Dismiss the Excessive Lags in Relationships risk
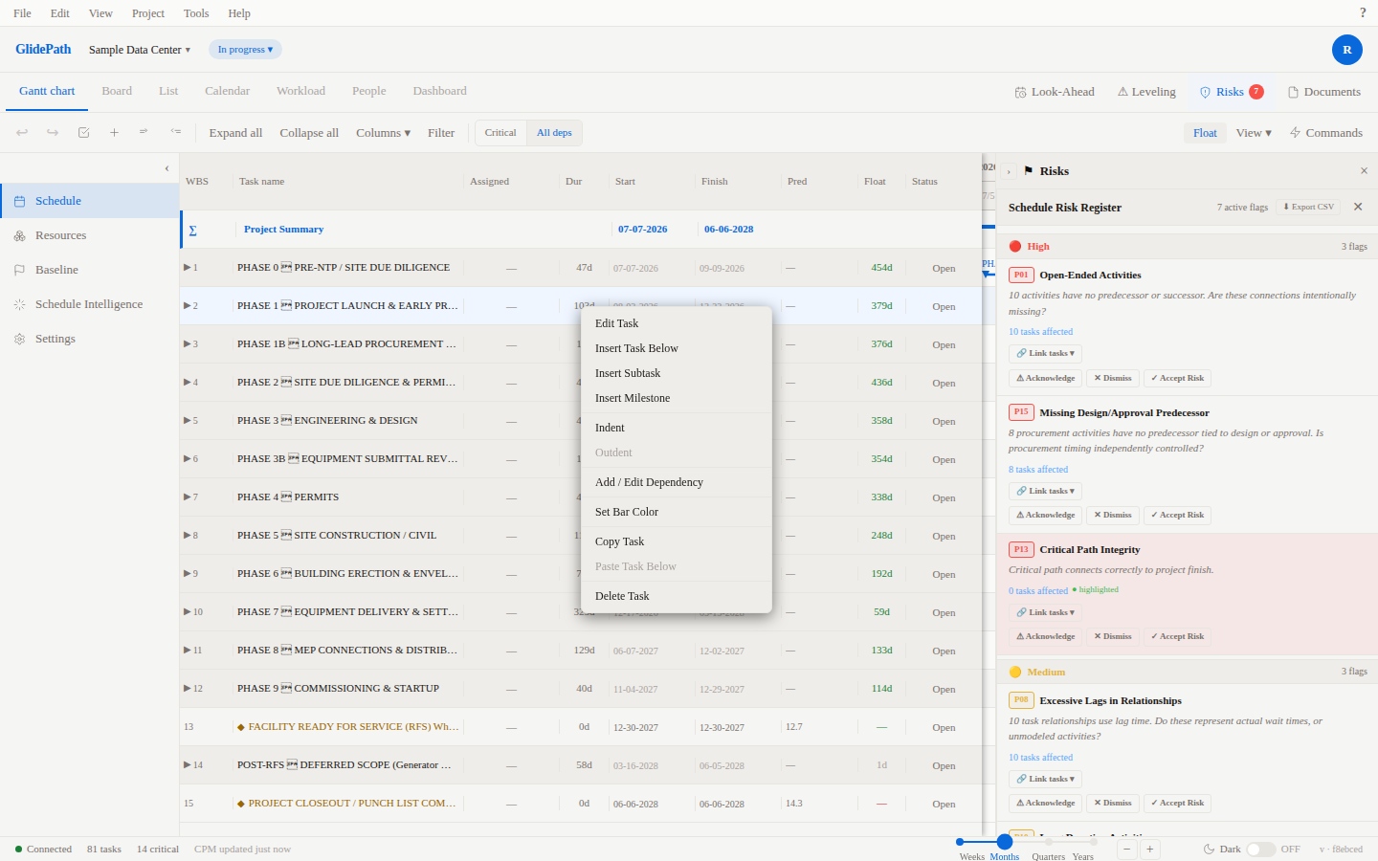 click(x=1113, y=803)
